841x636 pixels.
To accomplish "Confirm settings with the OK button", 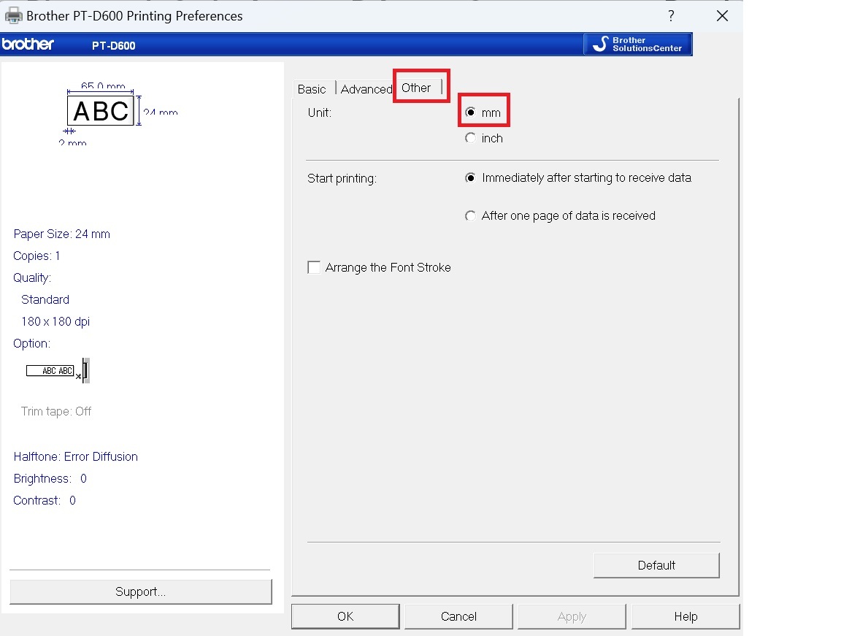I will click(345, 616).
